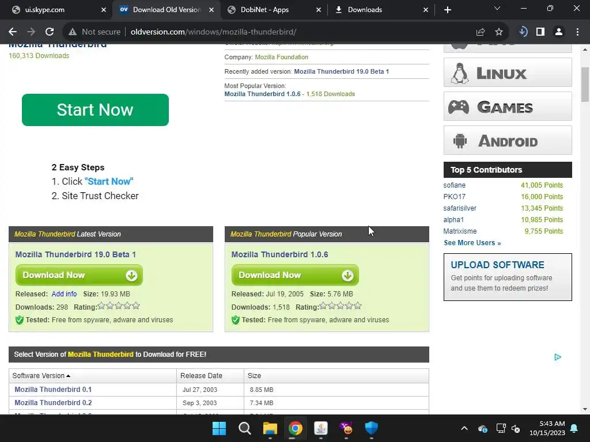Viewport: 590px width, 442px height.
Task: Rate Thunderbird 1.0.6 with stars
Action: pyautogui.click(x=341, y=306)
